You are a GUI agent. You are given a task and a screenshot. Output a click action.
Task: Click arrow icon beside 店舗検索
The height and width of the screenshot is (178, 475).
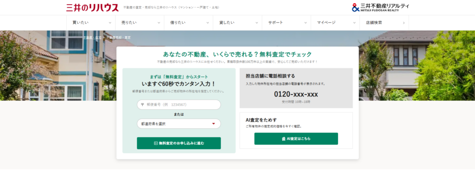click(x=404, y=23)
